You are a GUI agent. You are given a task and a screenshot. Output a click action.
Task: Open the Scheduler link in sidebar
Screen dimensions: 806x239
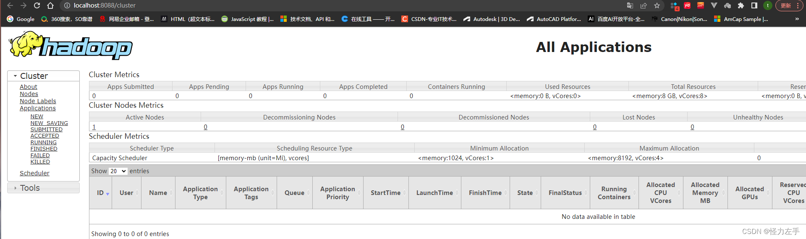coord(34,173)
